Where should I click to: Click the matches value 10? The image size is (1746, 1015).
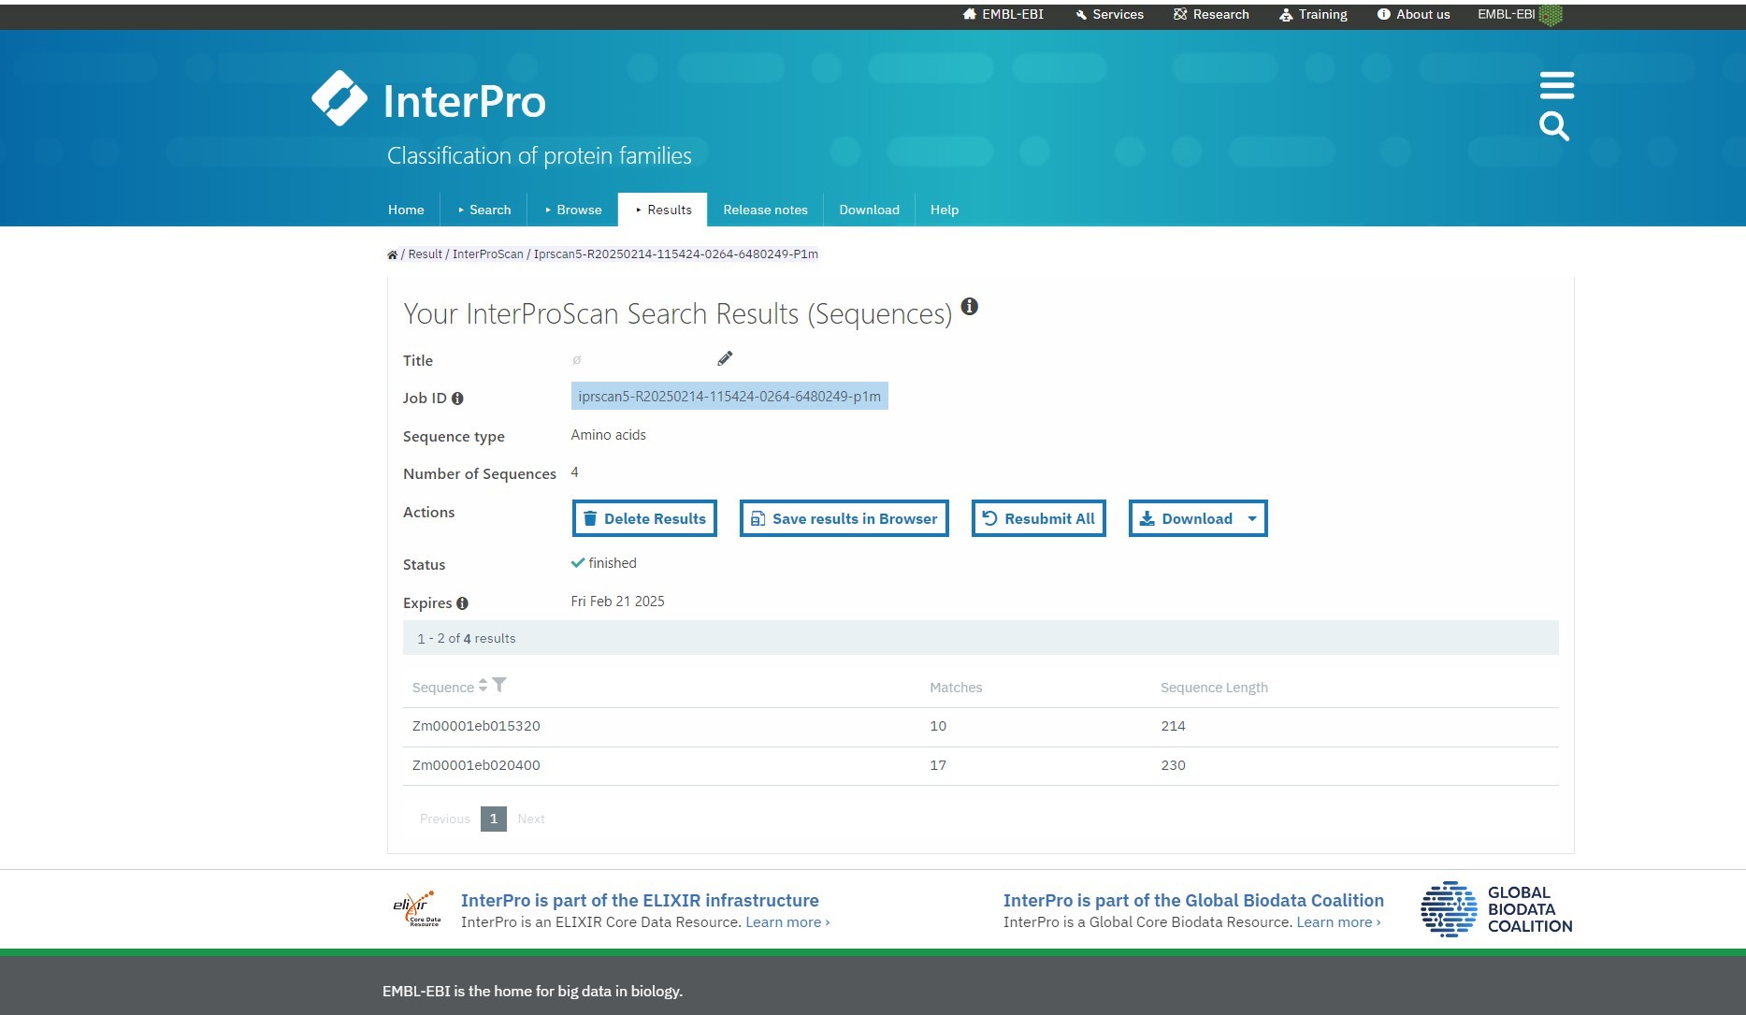[938, 726]
